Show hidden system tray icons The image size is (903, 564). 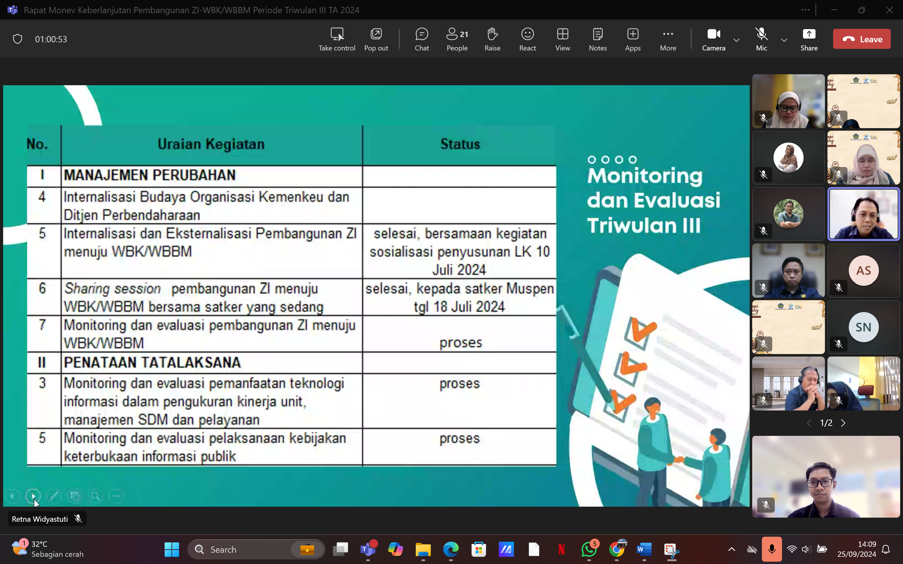tap(731, 550)
